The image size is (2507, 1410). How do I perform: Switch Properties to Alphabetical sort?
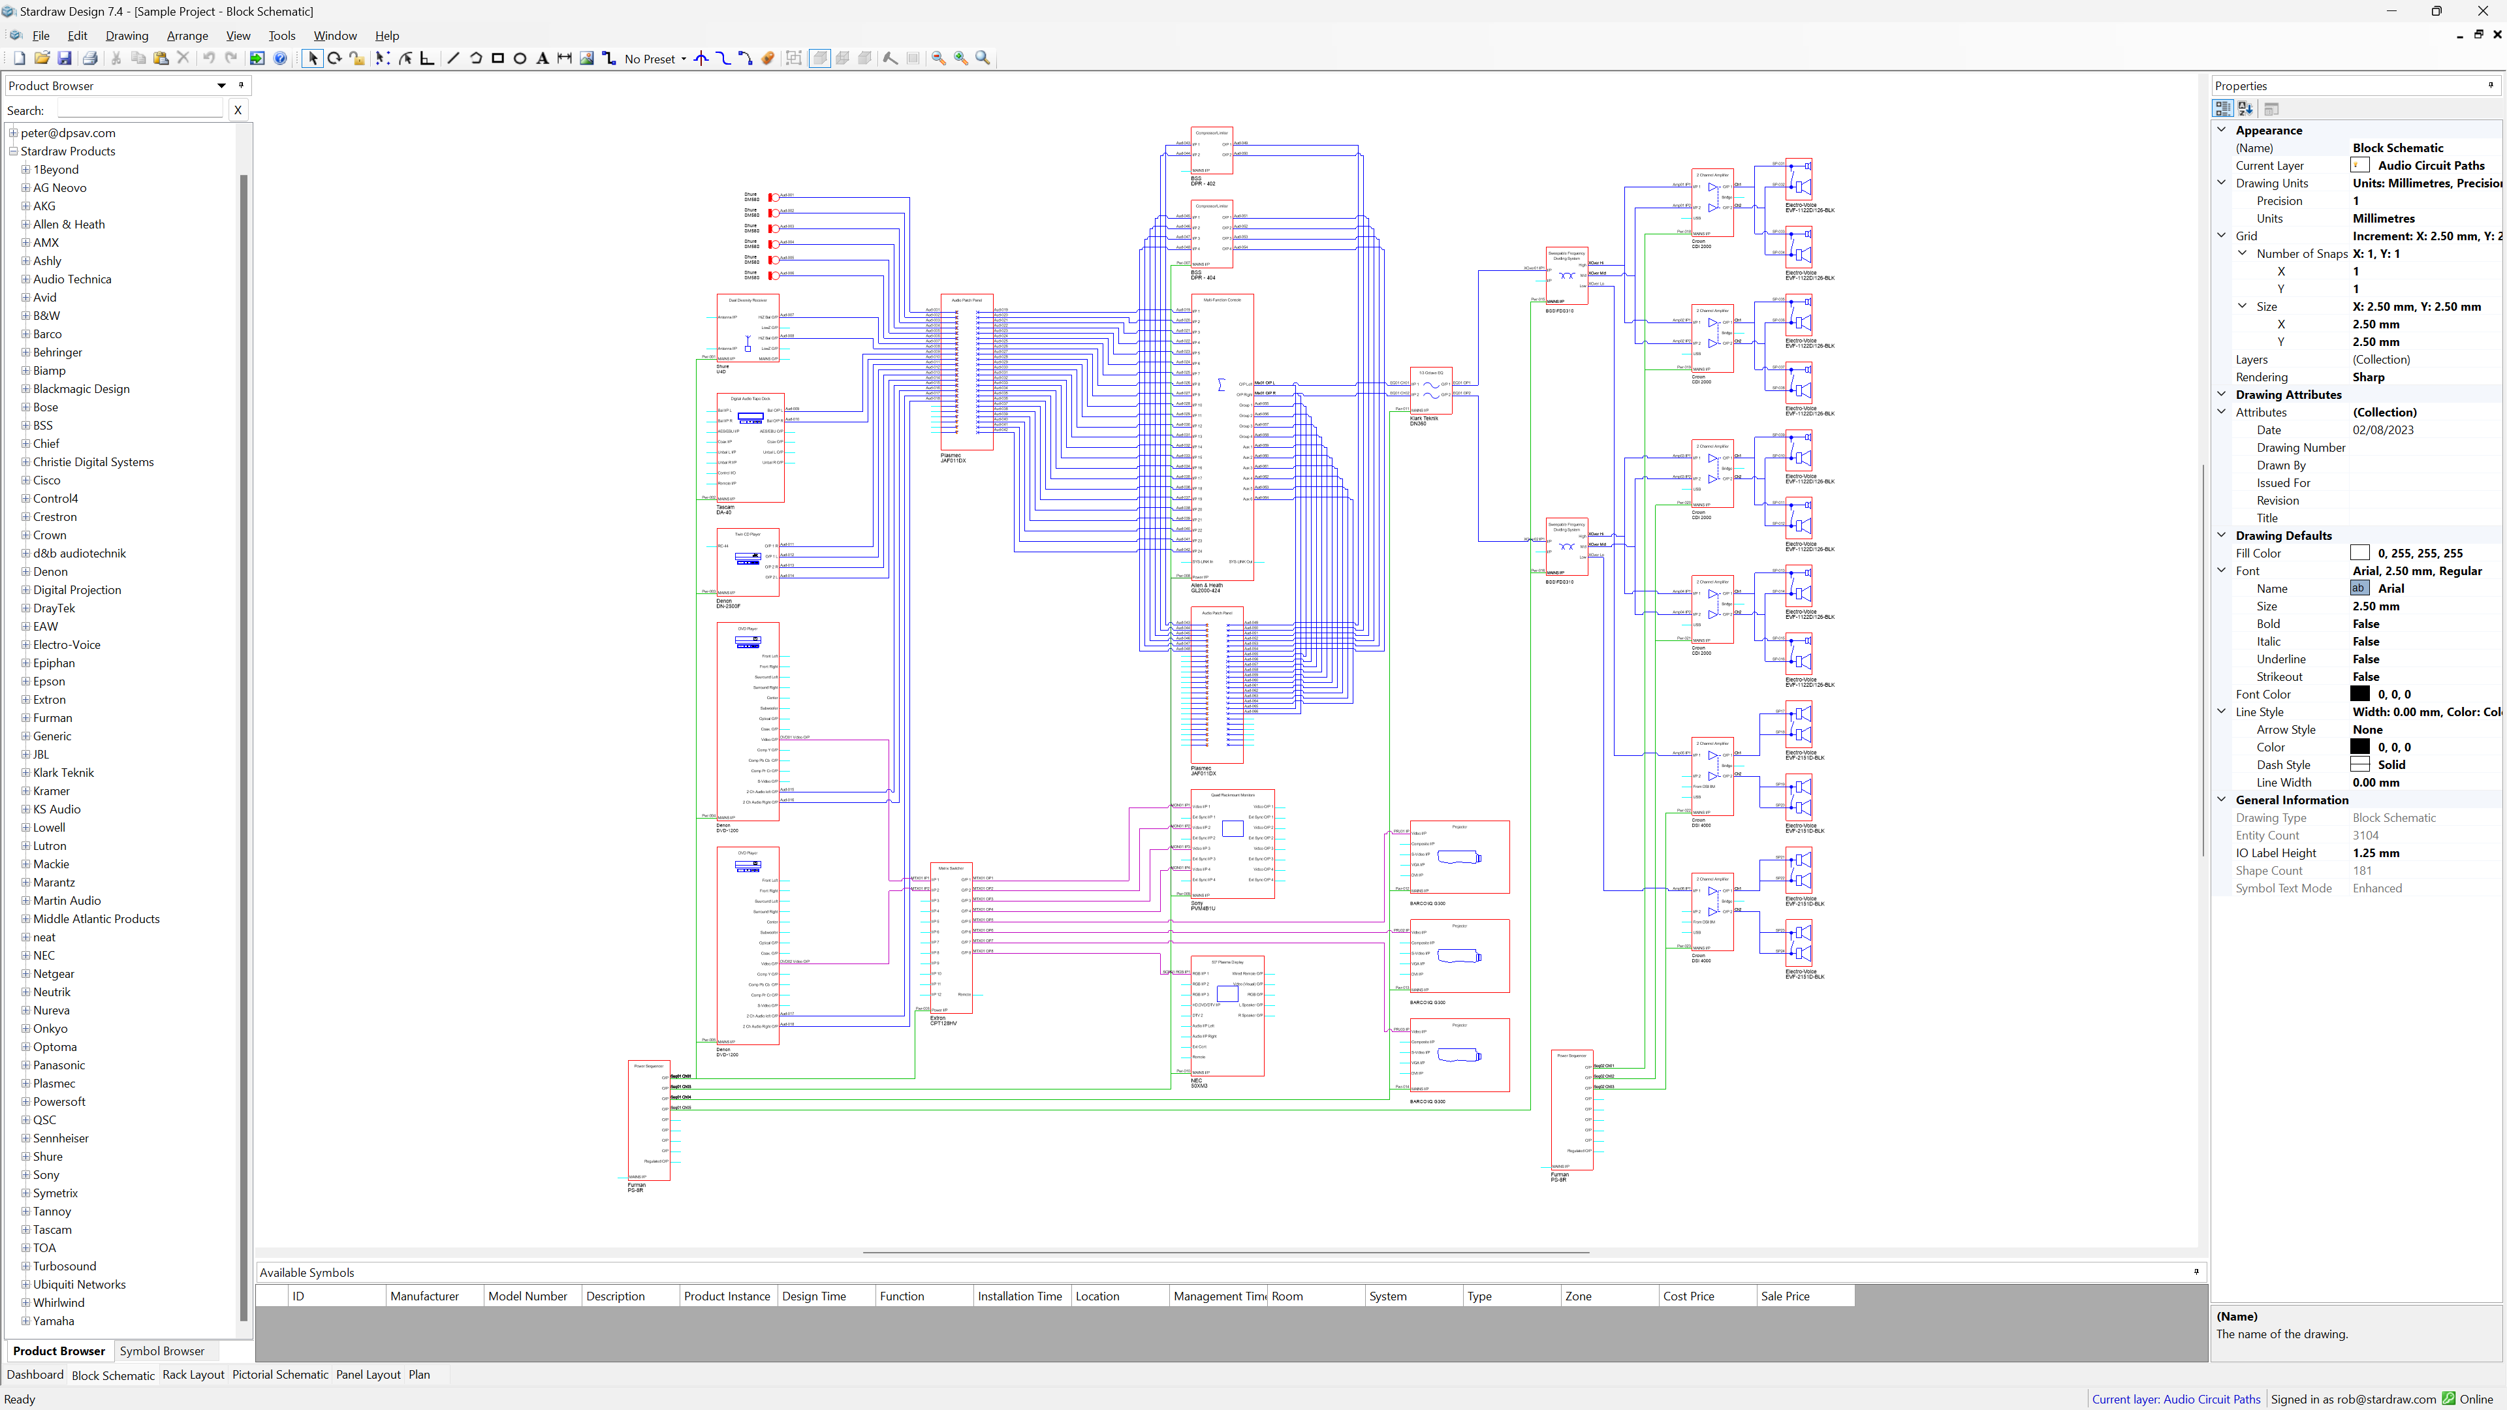(x=2245, y=109)
